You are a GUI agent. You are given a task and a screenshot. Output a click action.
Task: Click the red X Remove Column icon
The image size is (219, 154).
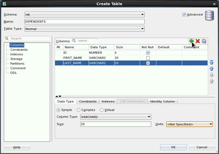pyautogui.click(x=197, y=41)
